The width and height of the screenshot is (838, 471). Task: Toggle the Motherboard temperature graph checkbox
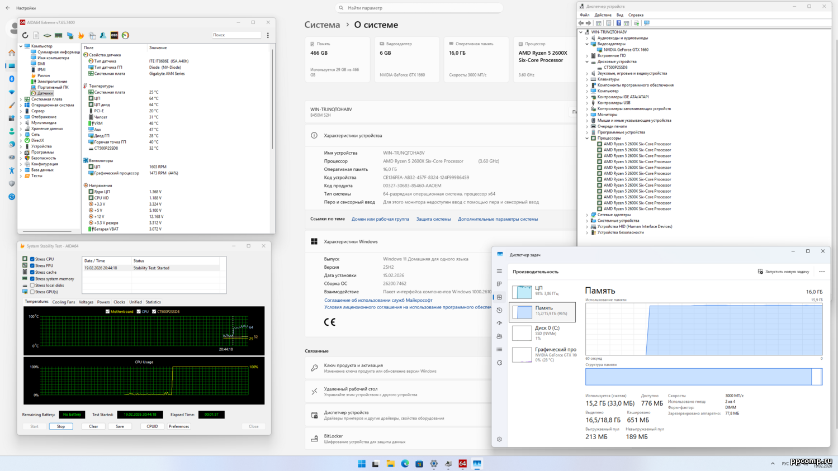(x=107, y=311)
